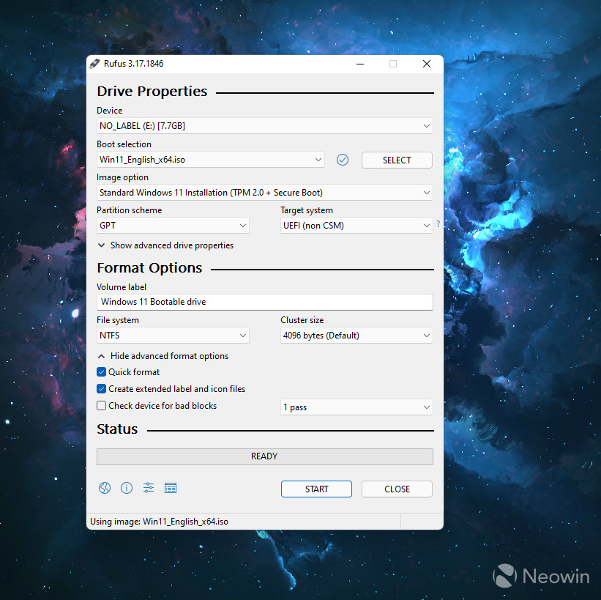Open the settings sliders icon
Viewport: 601px width, 600px height.
(x=149, y=488)
